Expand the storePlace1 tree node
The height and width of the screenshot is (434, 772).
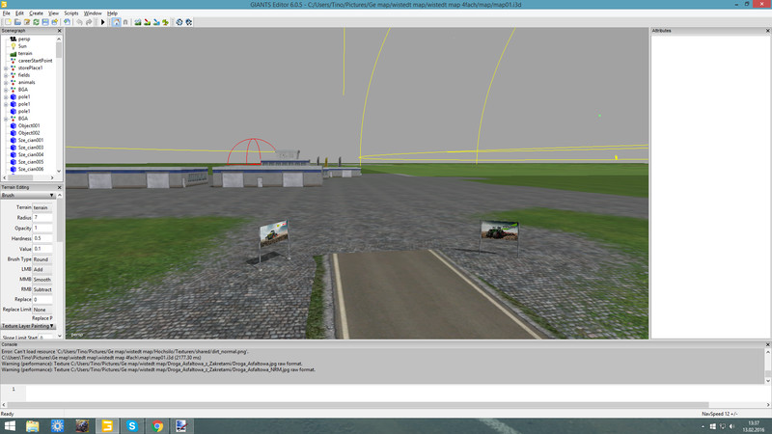point(6,68)
